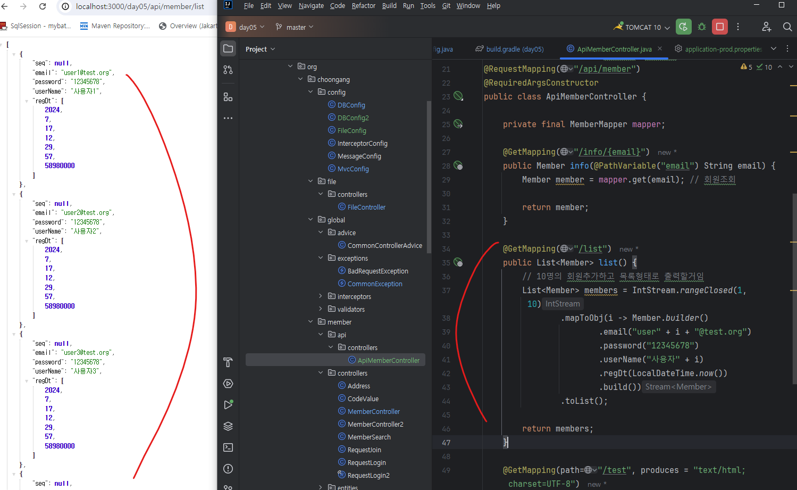Click the browser address bar

pos(139,6)
